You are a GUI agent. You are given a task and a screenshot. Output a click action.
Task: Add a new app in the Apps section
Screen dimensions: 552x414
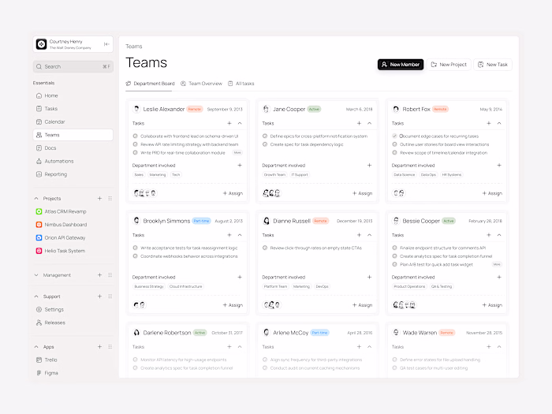pos(99,347)
